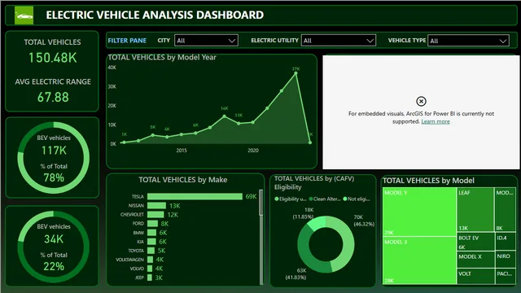Image resolution: width=521 pixels, height=293 pixels.
Task: Select the VOLKSWAGEN bar in Make chart
Action: 150,260
